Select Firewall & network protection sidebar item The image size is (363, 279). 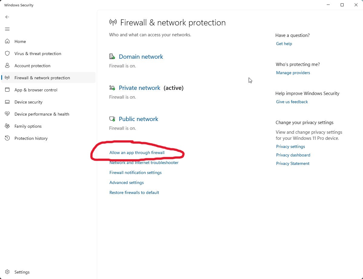(42, 78)
